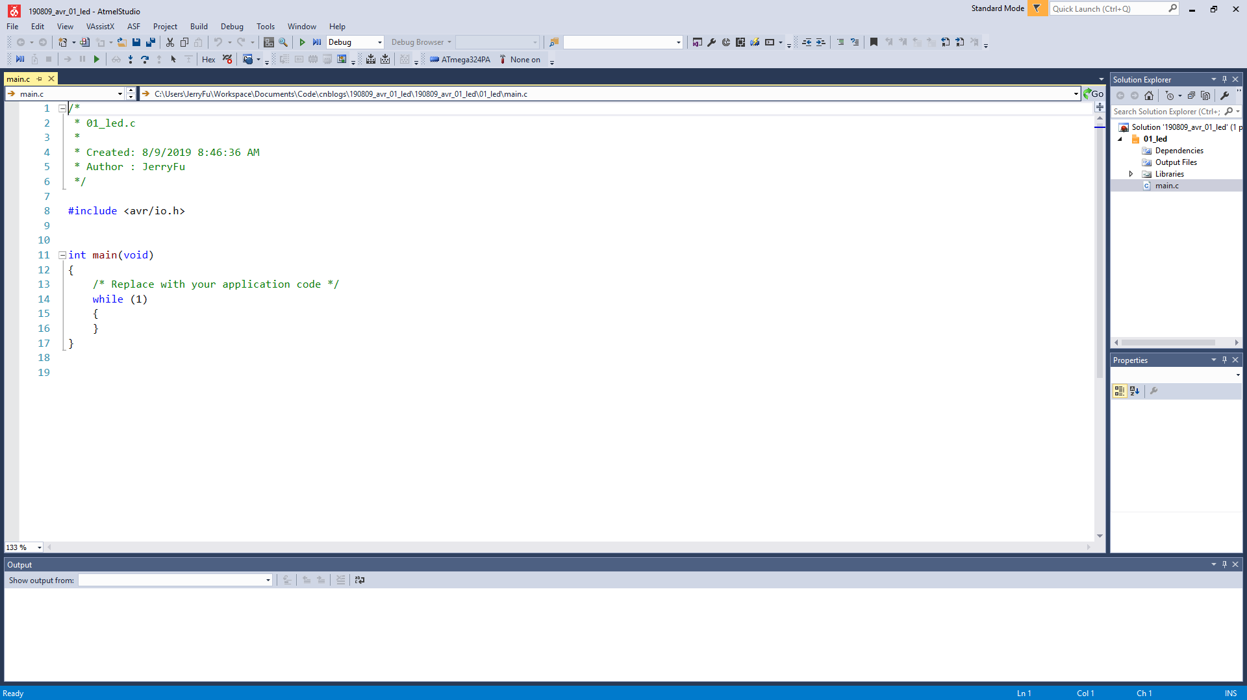Select main.c in Solution Explorer
This screenshot has height=700, width=1247.
coord(1166,186)
